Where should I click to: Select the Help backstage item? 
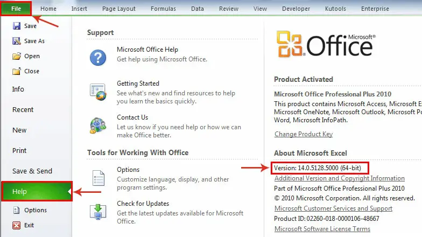(37, 192)
